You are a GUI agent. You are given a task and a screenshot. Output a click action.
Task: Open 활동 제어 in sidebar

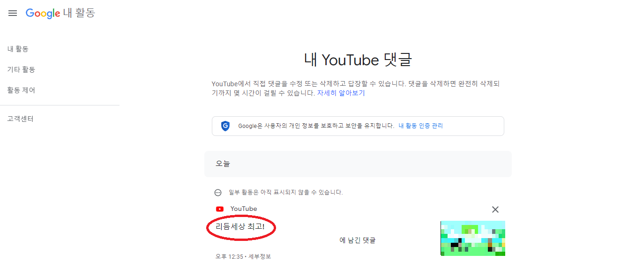pos(21,90)
